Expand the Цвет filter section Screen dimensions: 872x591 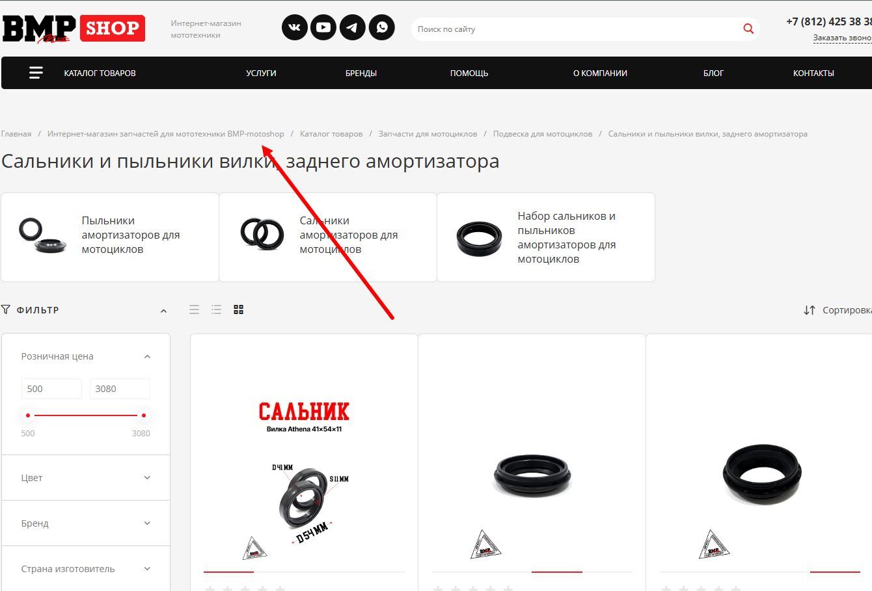(86, 478)
